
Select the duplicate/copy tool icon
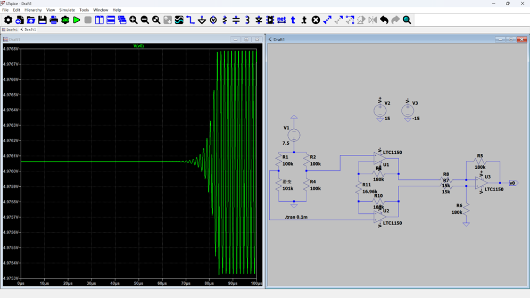327,20
